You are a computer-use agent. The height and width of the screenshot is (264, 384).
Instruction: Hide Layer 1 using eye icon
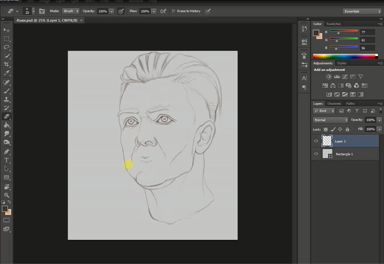coord(316,141)
